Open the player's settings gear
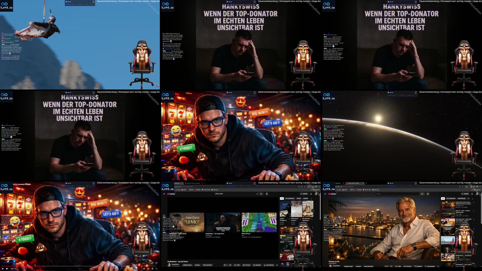 [x=152, y=268]
